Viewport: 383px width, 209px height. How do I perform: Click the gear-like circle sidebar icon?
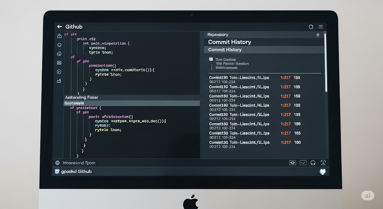click(59, 45)
